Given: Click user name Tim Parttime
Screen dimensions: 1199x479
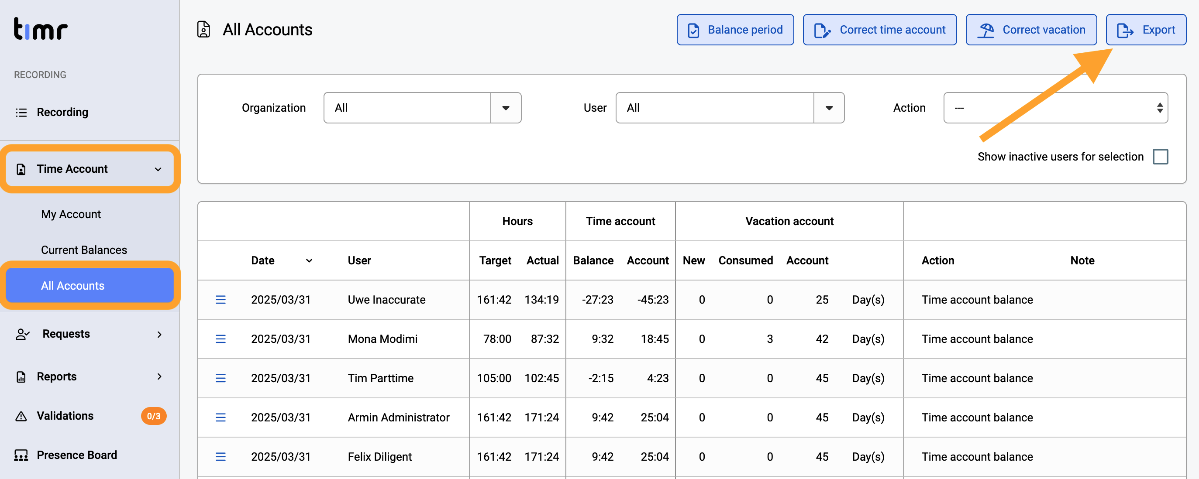Looking at the screenshot, I should [380, 379].
